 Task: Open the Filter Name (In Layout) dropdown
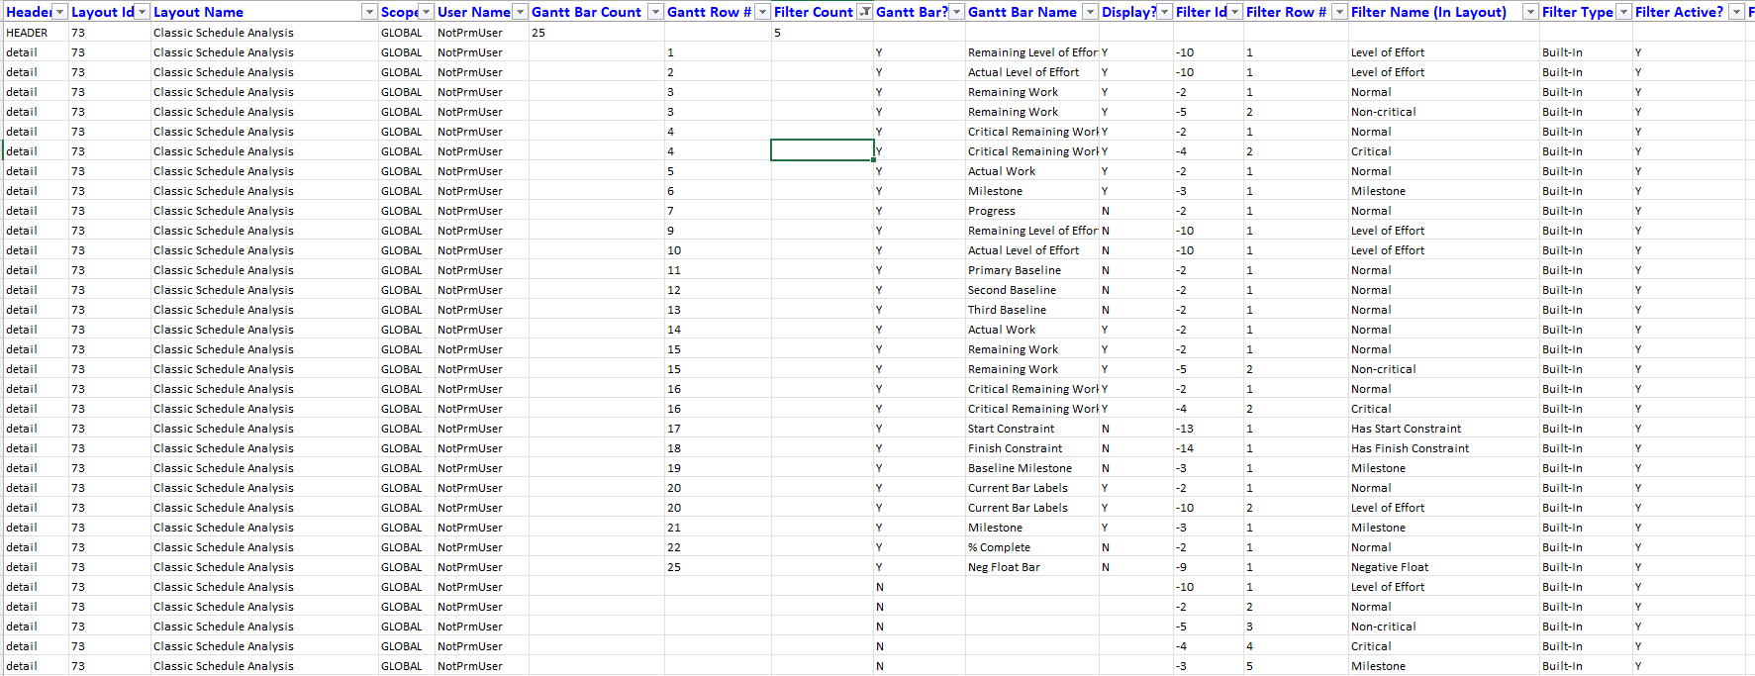pos(1530,12)
